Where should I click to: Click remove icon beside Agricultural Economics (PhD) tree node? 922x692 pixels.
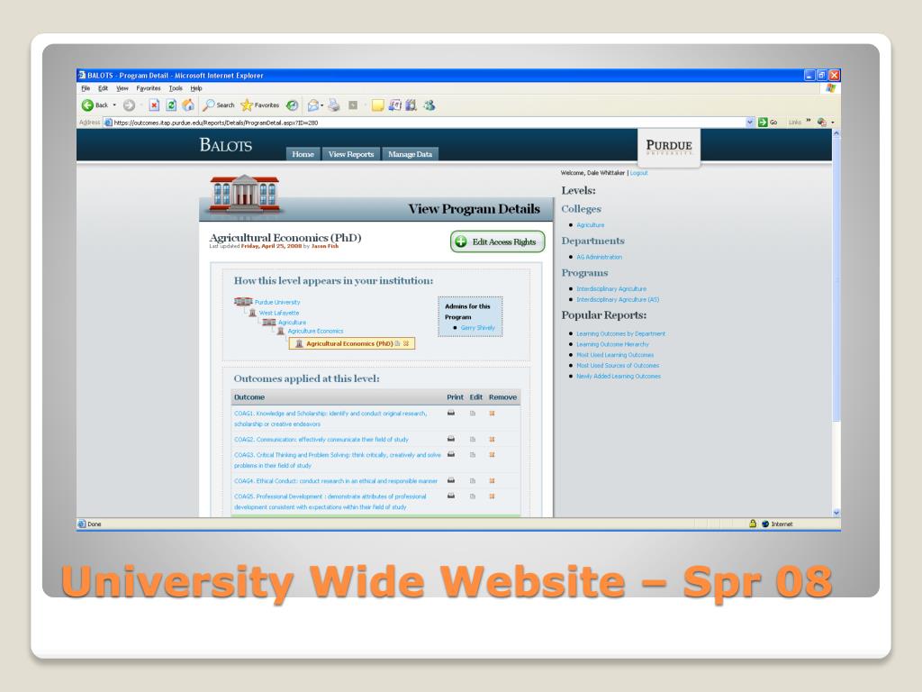tap(406, 343)
